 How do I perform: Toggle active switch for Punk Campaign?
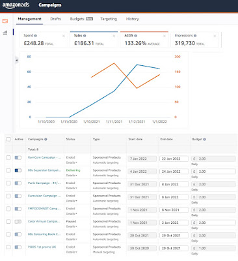[x=18, y=183]
